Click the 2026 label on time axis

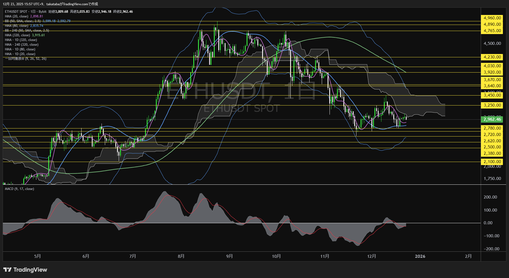click(420, 256)
